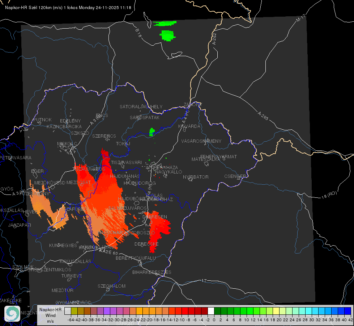Click the NYÍREGYHÁZA city label
The height and width of the screenshot is (326, 354).
pyautogui.click(x=162, y=168)
